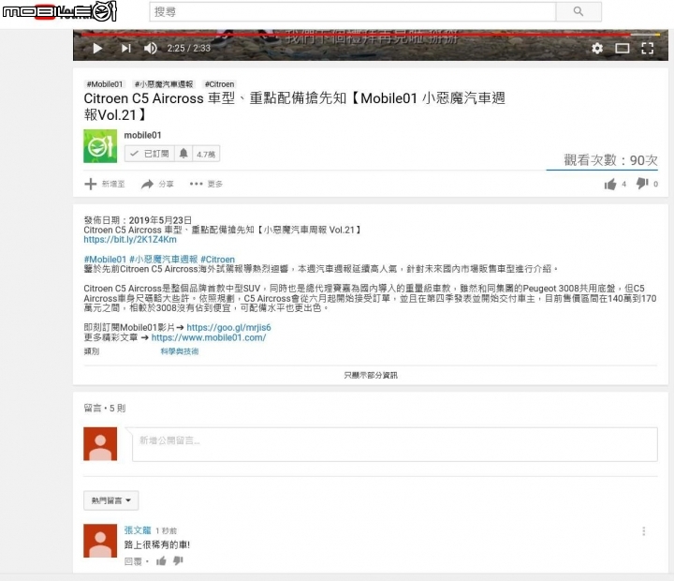Mute the video volume
674x581 pixels.
click(150, 48)
